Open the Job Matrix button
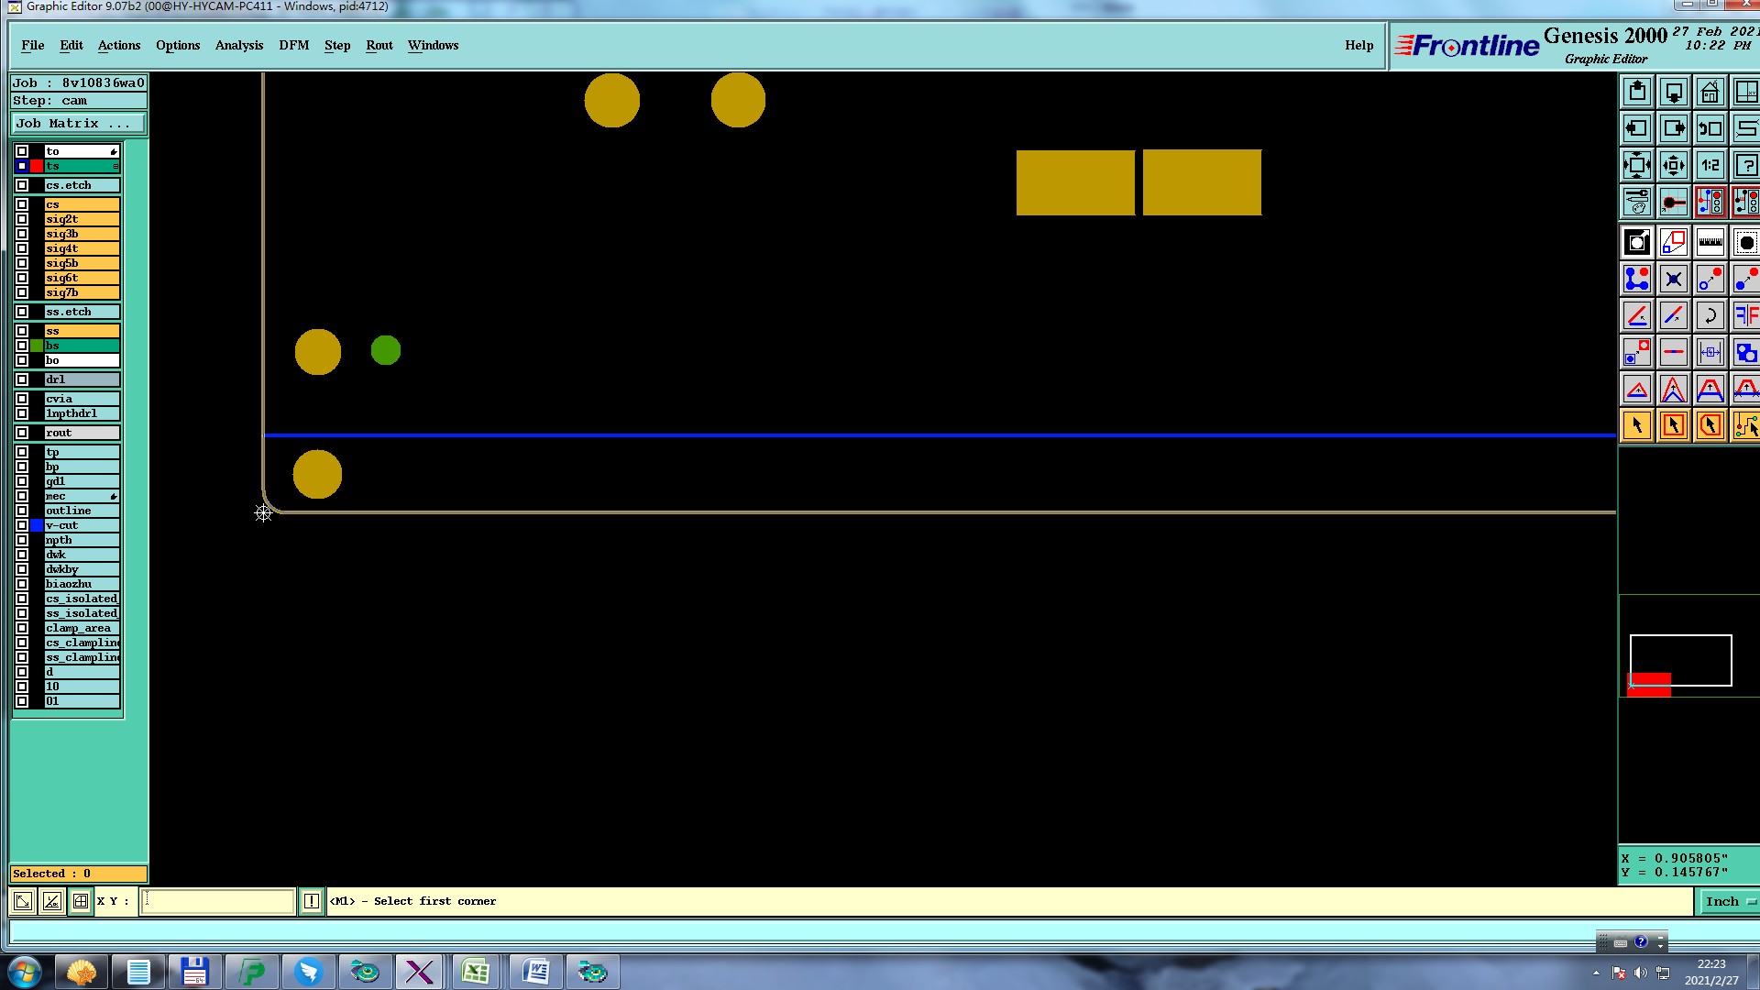 click(78, 123)
